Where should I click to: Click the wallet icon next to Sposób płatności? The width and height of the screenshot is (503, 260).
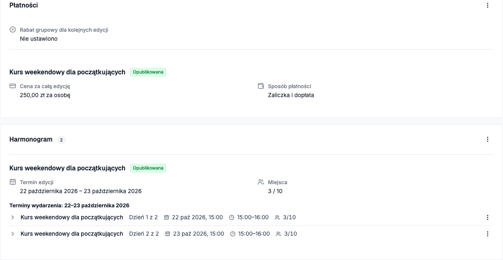(x=261, y=86)
